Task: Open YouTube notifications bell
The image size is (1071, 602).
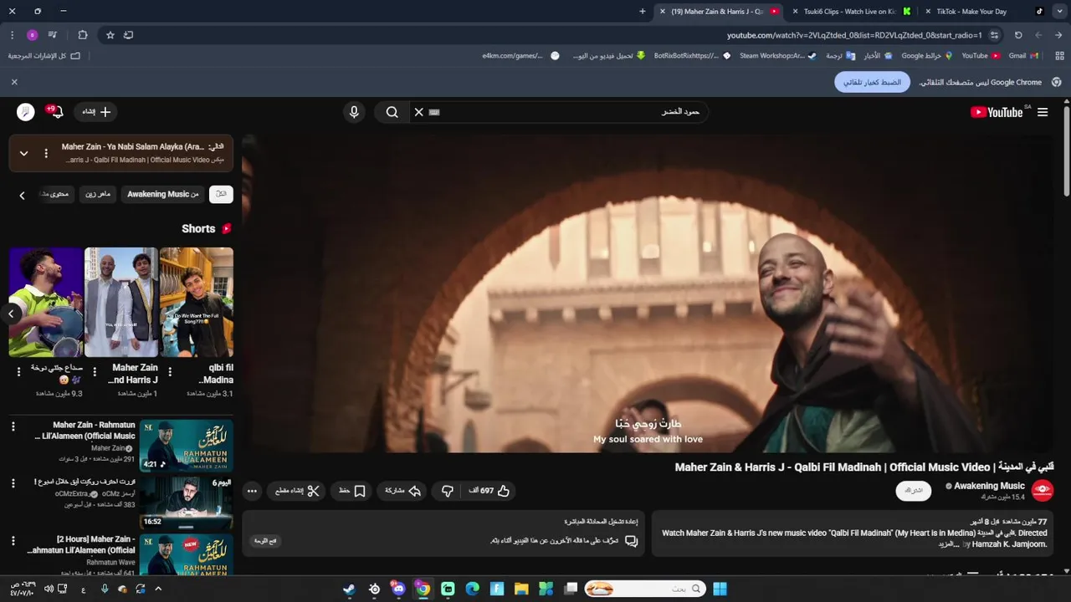Action: 55,112
